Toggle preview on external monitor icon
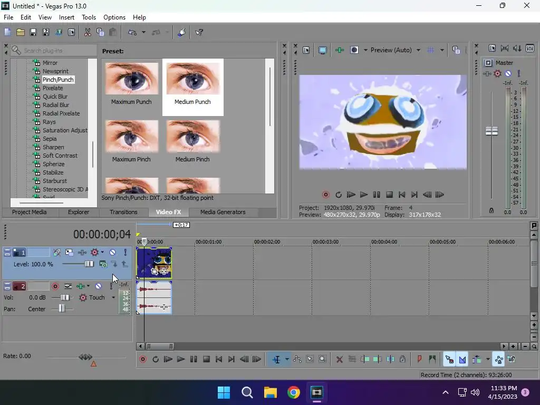 [x=322, y=50]
